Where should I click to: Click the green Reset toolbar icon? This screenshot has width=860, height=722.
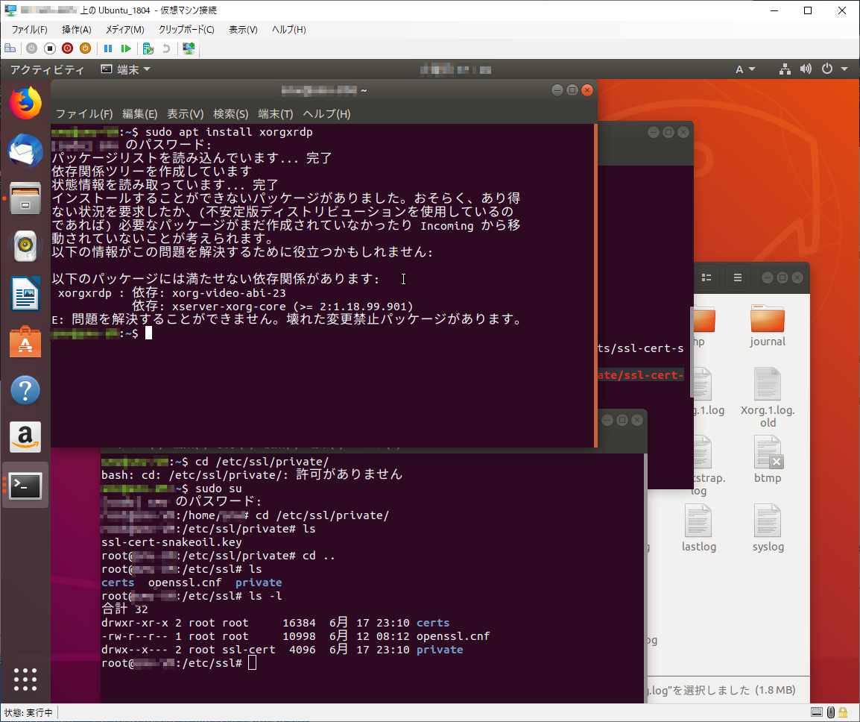126,48
